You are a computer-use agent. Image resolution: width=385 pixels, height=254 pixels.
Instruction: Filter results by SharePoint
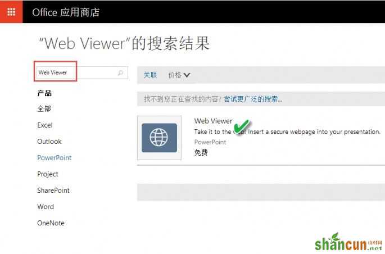point(53,190)
